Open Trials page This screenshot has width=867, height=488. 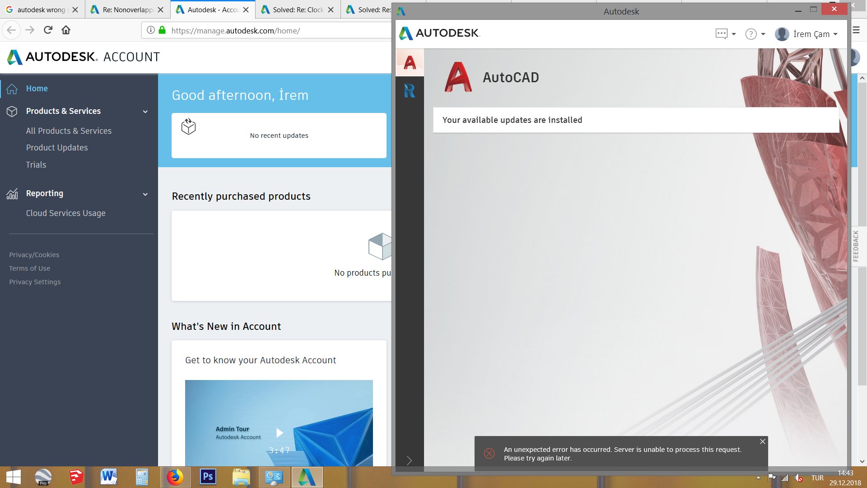click(36, 165)
